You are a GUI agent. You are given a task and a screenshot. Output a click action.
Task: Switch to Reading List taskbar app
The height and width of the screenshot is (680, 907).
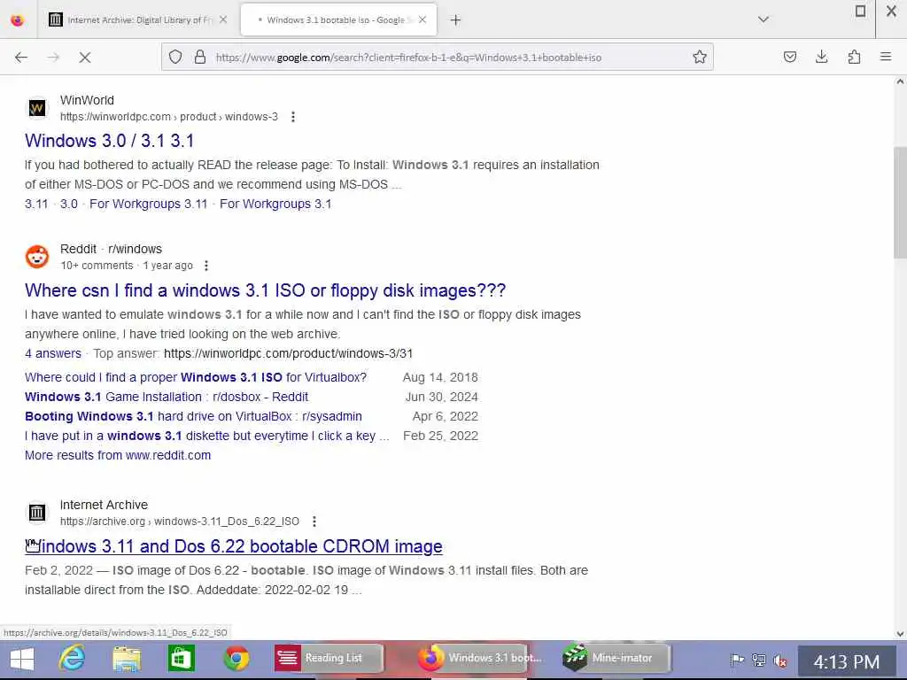[x=329, y=658]
